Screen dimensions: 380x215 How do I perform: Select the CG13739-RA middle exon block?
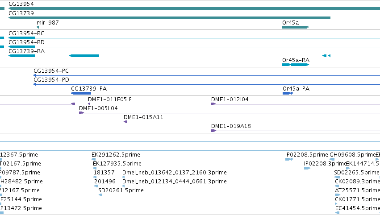point(84,56)
